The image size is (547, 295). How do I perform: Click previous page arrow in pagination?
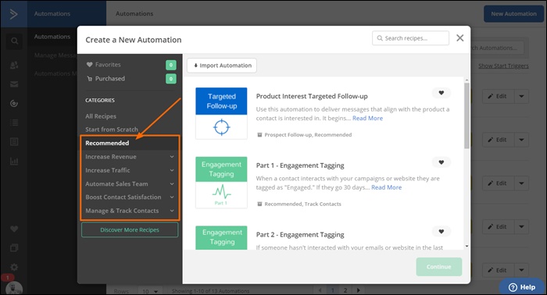click(x=320, y=290)
